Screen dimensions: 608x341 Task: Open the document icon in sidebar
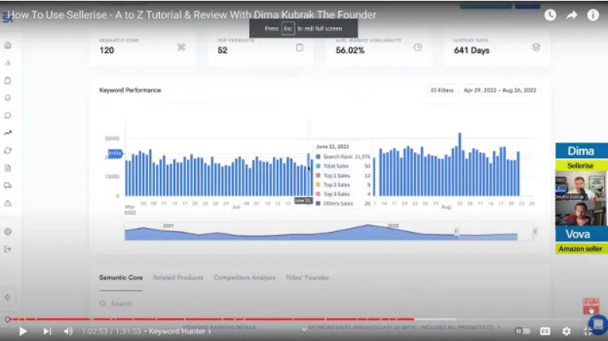tap(8, 168)
